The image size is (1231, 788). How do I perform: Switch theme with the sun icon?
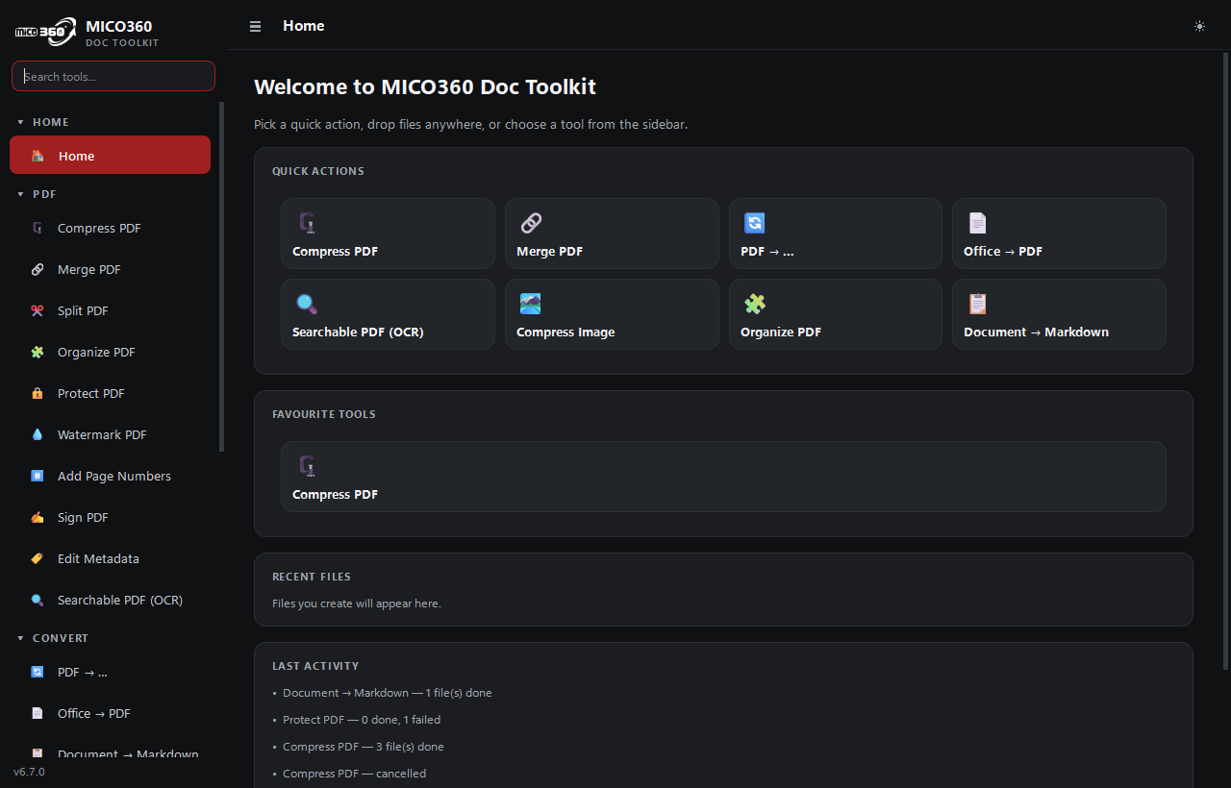1199,26
